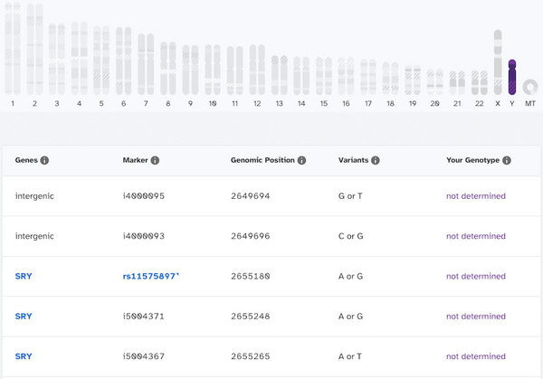
Task: Click genomic position 2655265
Action: coord(251,356)
